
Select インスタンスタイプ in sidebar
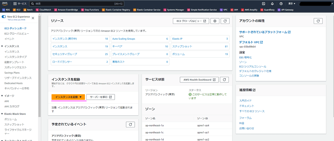(16, 57)
